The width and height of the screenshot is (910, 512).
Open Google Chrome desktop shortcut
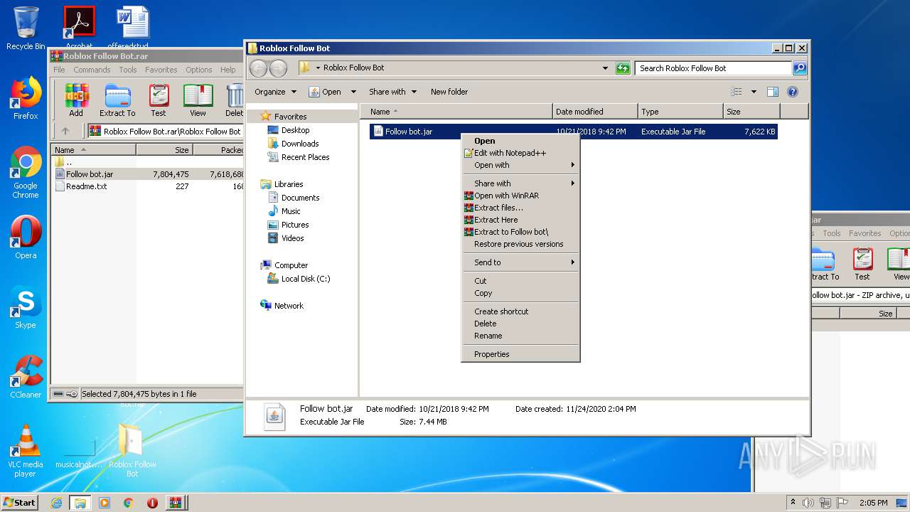point(26,172)
